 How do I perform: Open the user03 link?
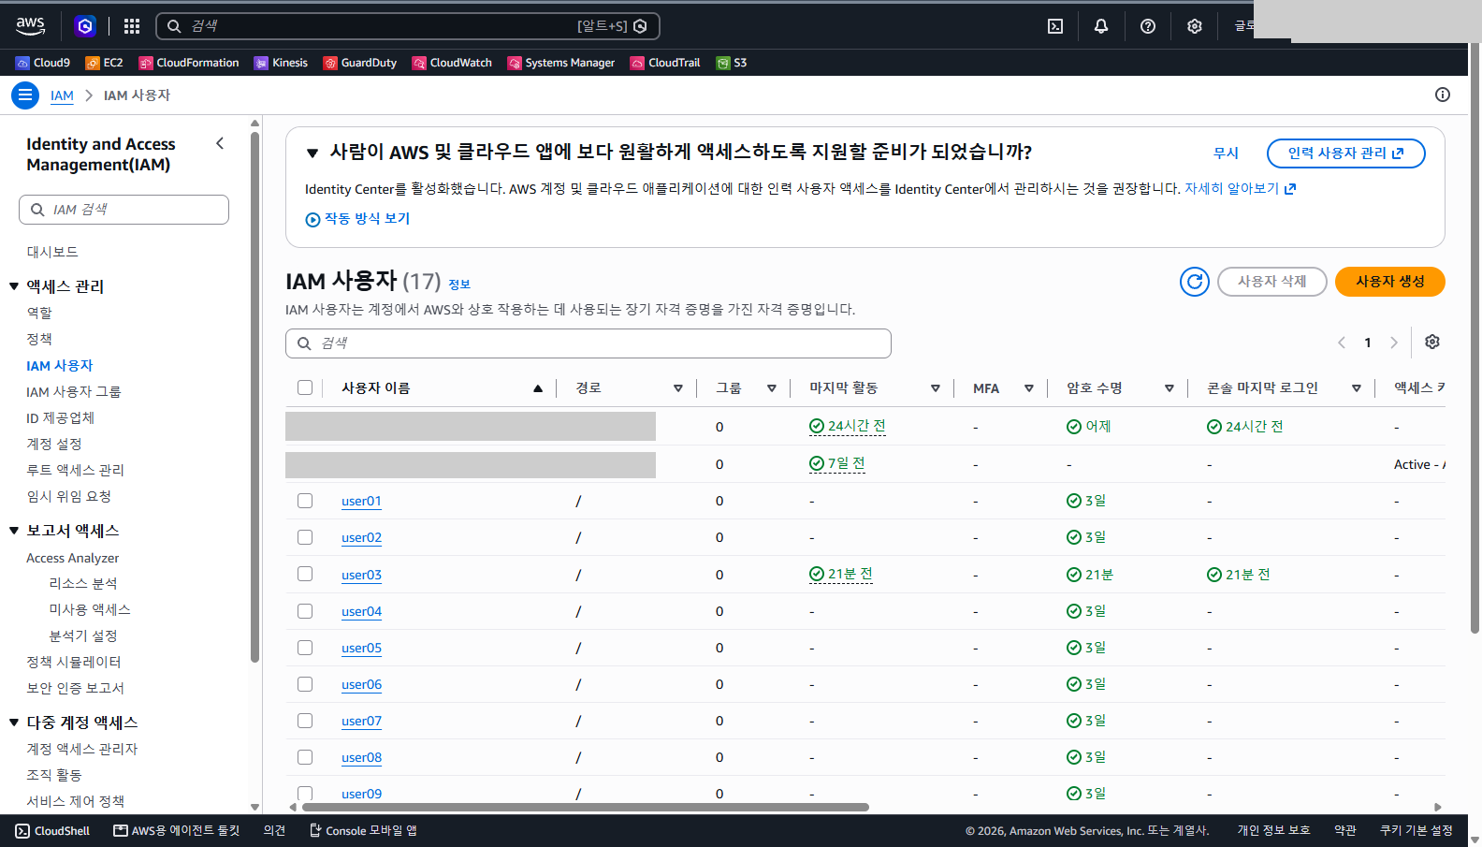tap(361, 575)
